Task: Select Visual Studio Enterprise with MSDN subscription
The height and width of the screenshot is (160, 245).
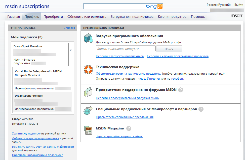Action: pyautogui.click(x=38, y=73)
